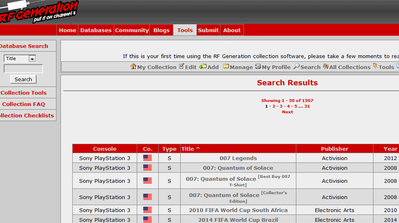Jump to results page 5
Viewport: 399px width, 223px height.
pos(295,106)
